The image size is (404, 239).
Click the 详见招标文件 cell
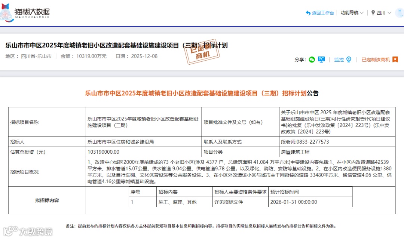[x=241, y=202]
